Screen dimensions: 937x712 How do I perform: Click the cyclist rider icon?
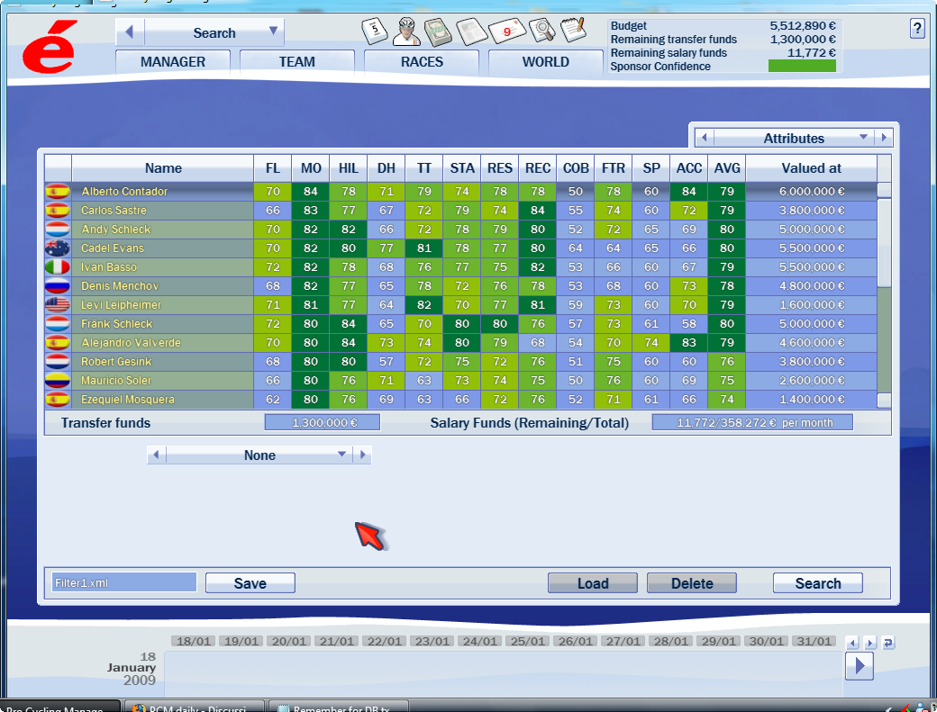click(406, 31)
